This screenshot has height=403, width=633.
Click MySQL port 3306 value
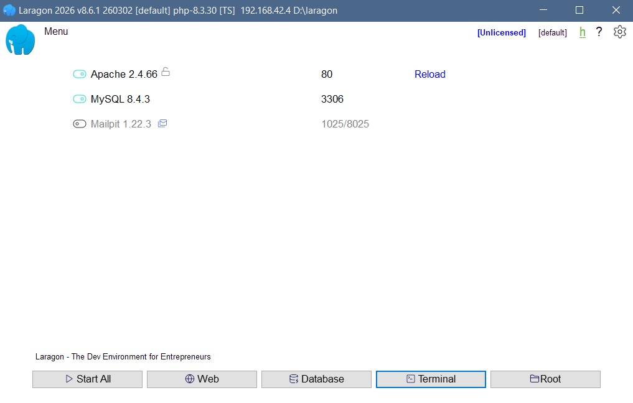(x=332, y=100)
